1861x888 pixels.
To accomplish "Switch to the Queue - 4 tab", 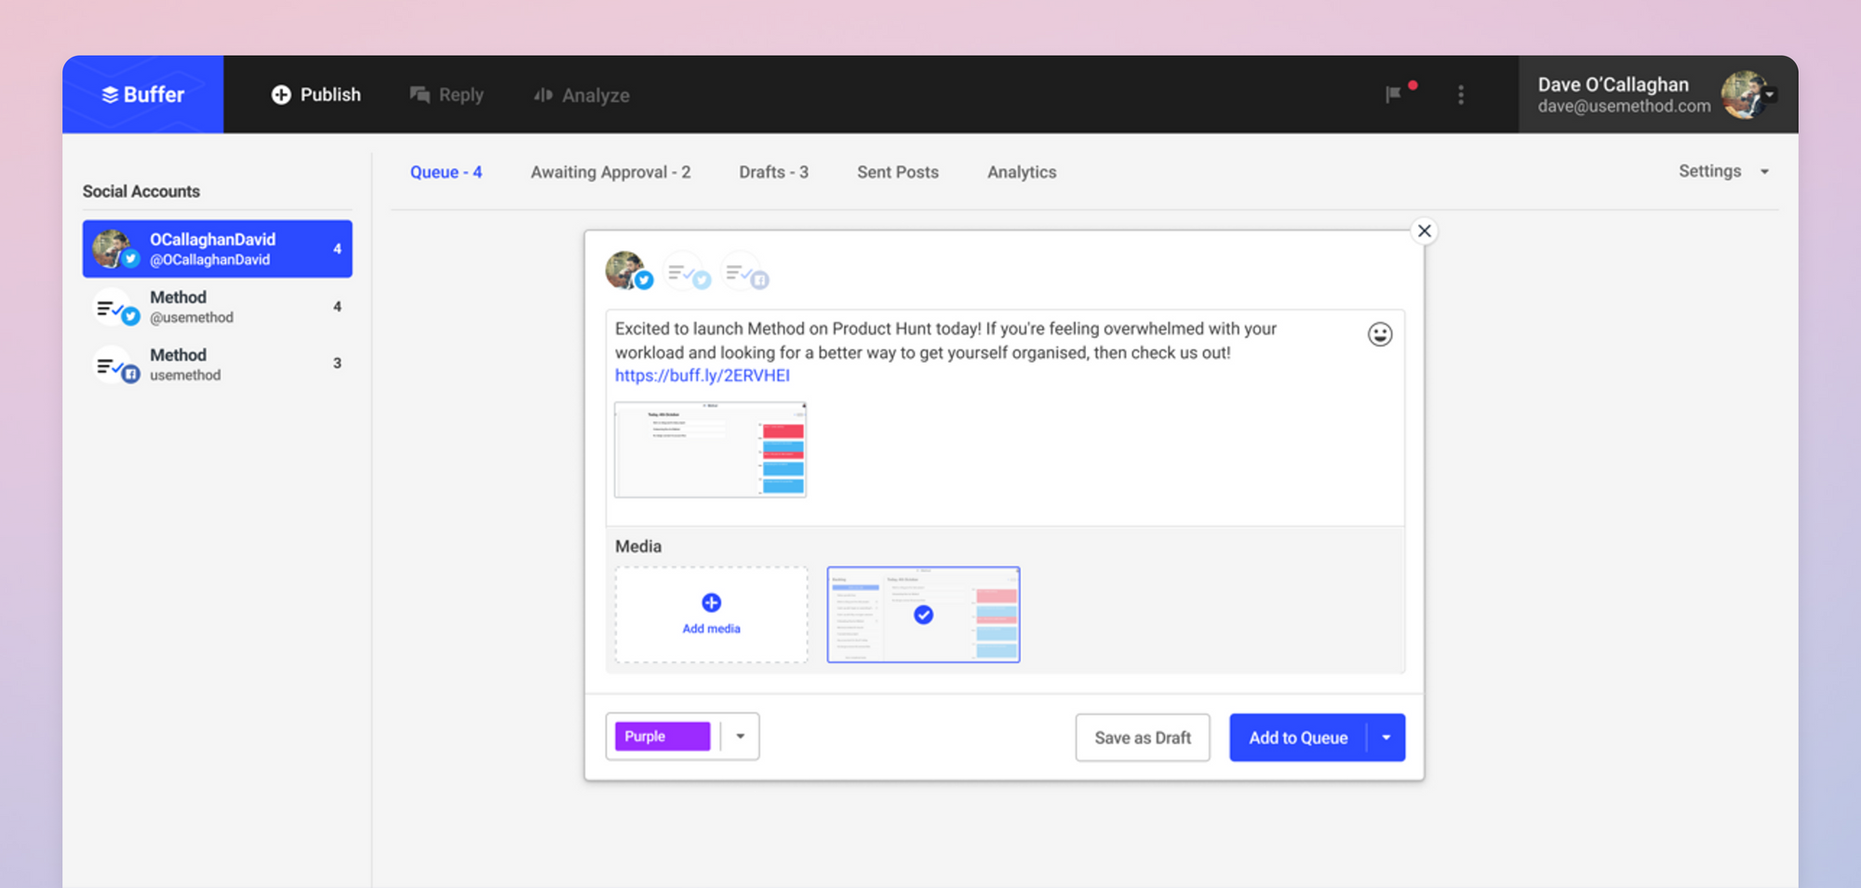I will pos(446,172).
